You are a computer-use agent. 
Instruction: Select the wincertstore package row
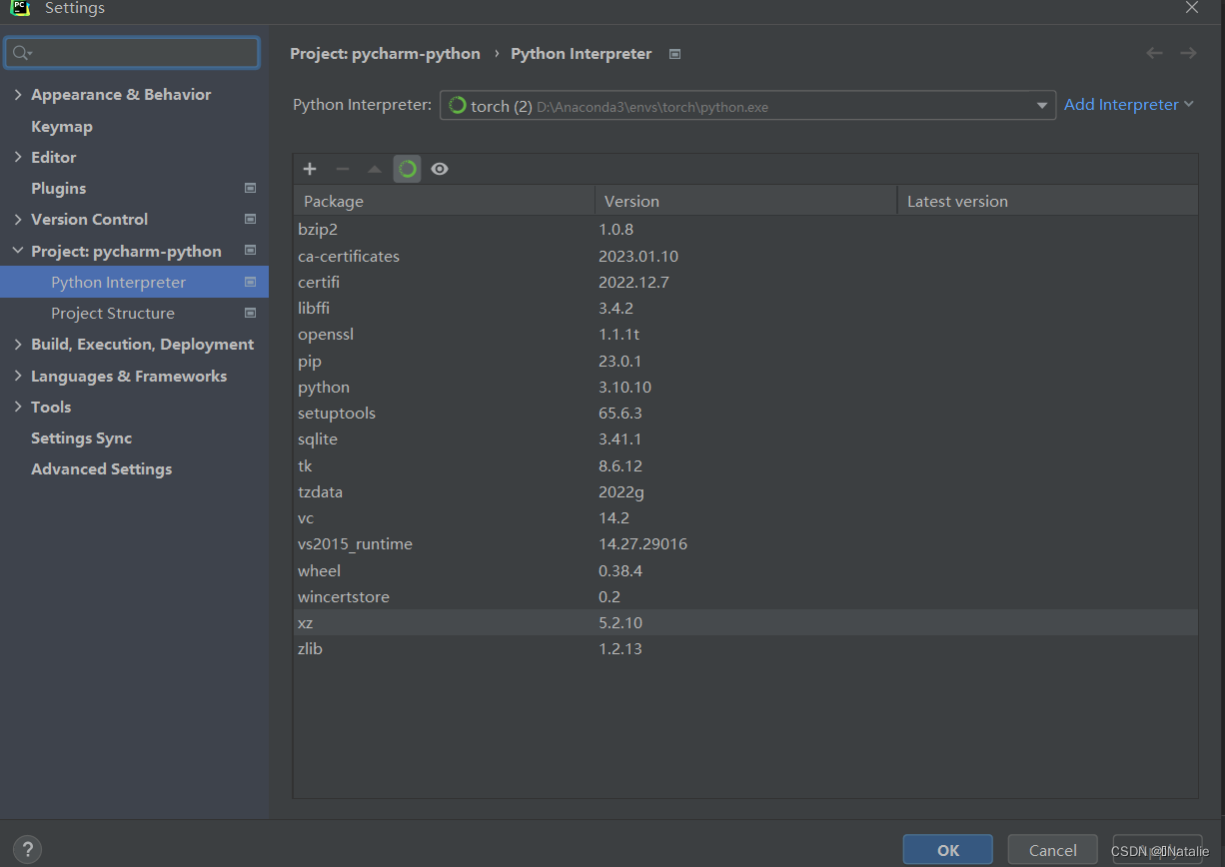point(745,596)
